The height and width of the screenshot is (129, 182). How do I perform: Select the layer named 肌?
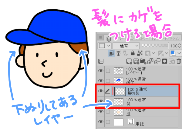click(128, 114)
